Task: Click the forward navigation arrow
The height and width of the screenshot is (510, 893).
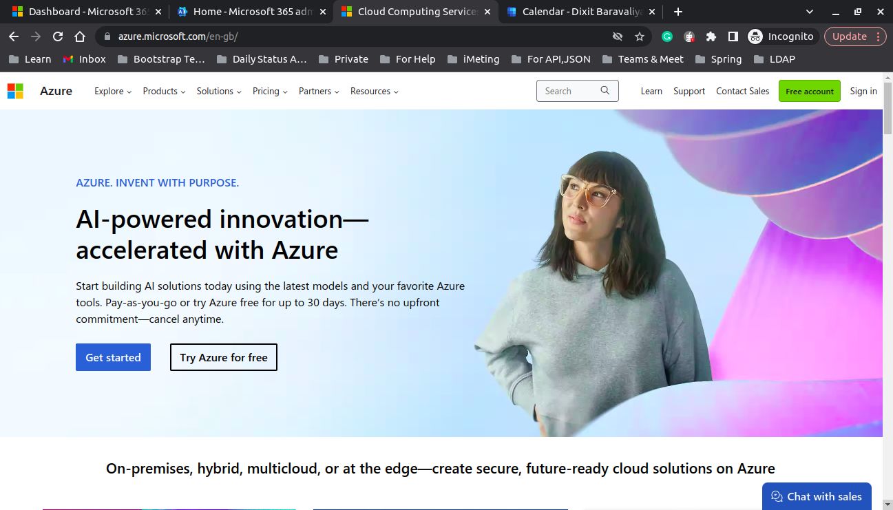Action: [36, 36]
